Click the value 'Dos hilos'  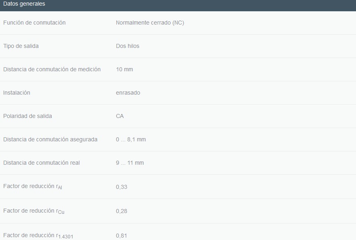128,46
